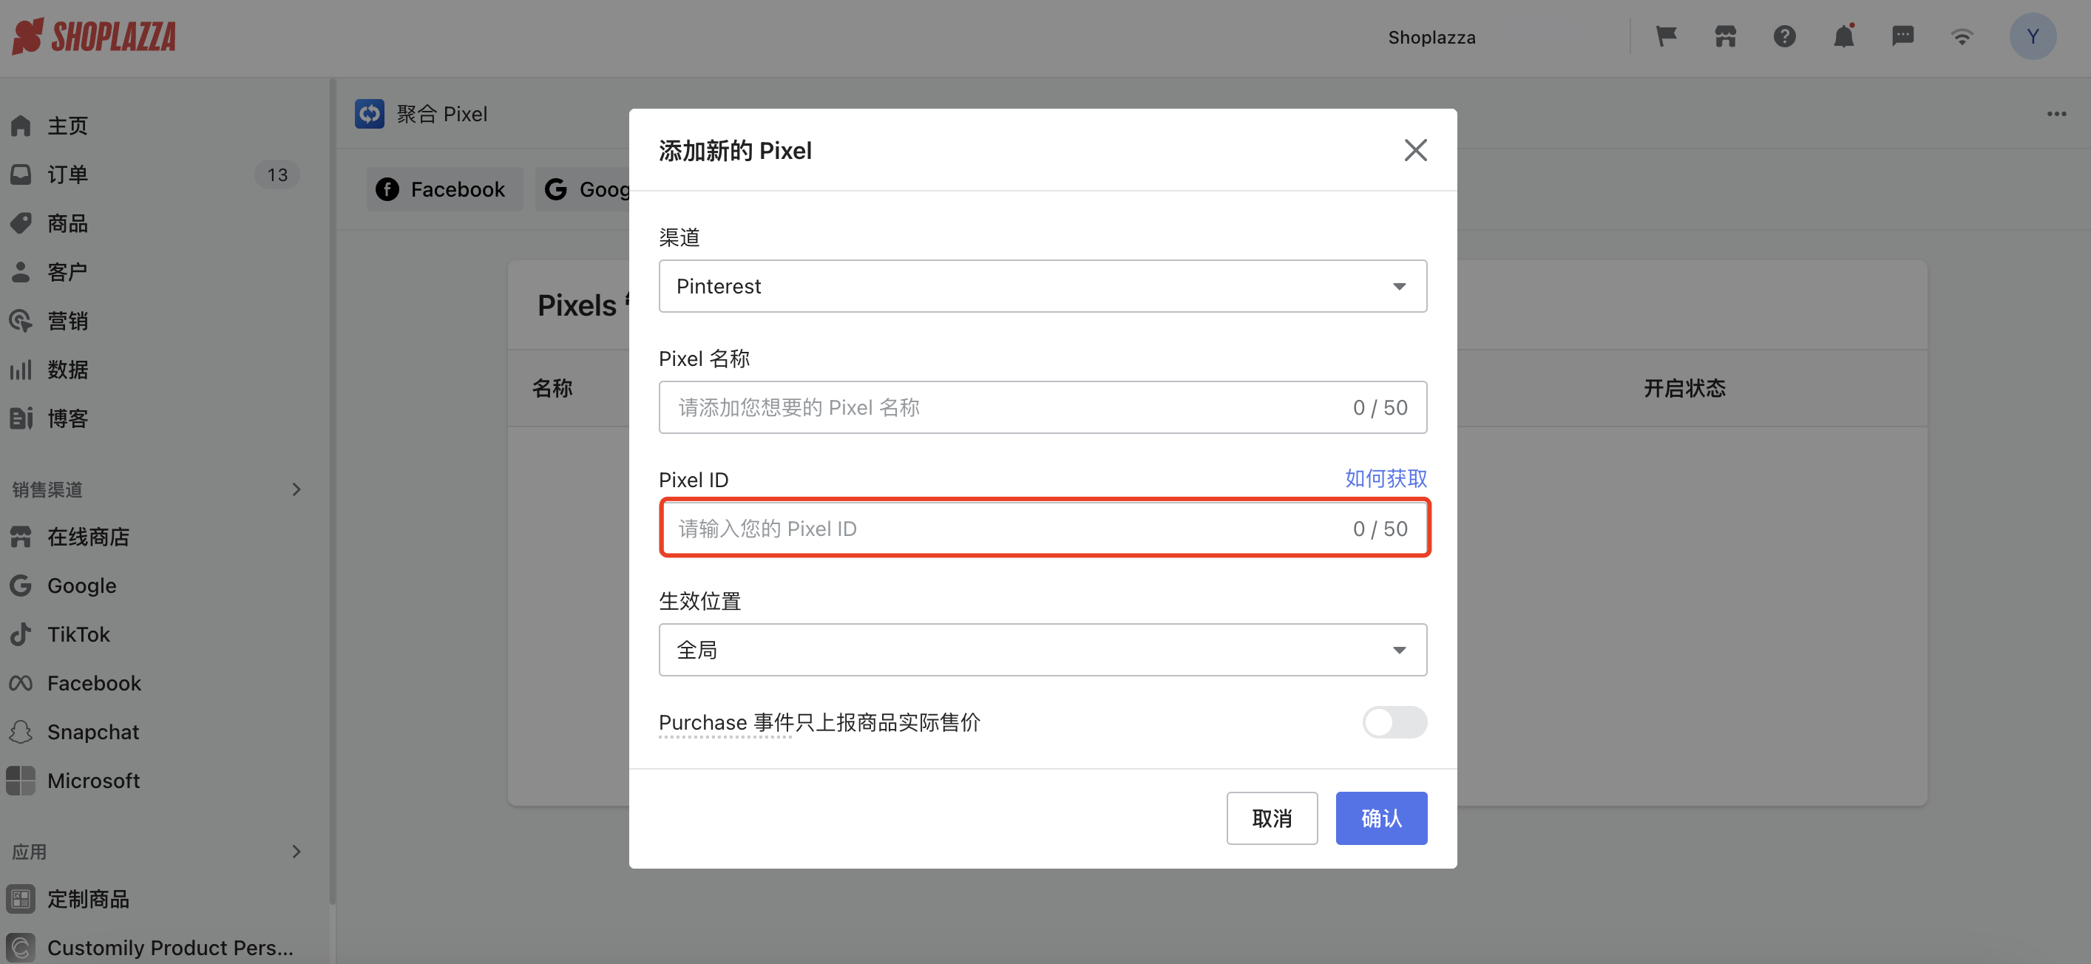
Task: Focus the Pixel 名称 input field
Action: coord(1043,407)
